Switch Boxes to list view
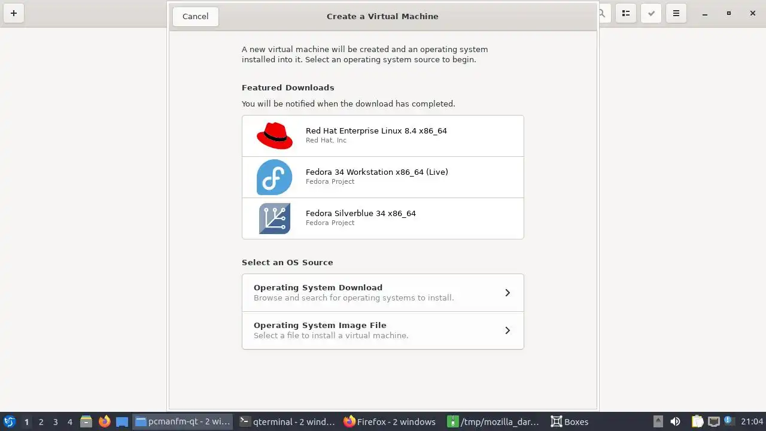The width and height of the screenshot is (766, 431). 626,13
